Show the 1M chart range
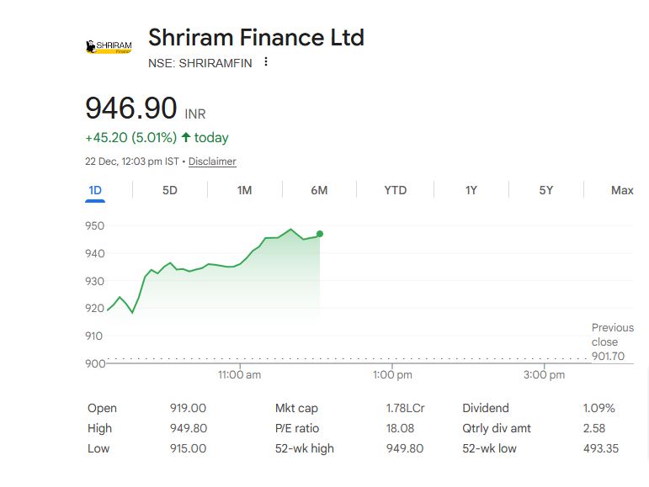 (x=244, y=190)
